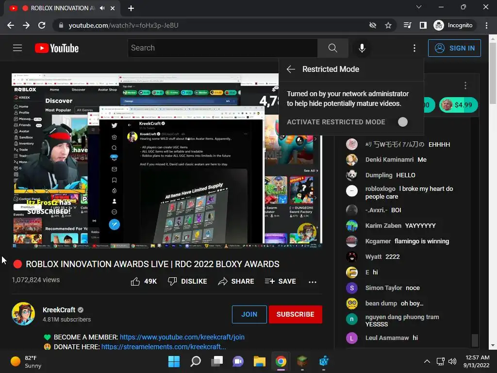Click the Dislike button

coord(187,281)
